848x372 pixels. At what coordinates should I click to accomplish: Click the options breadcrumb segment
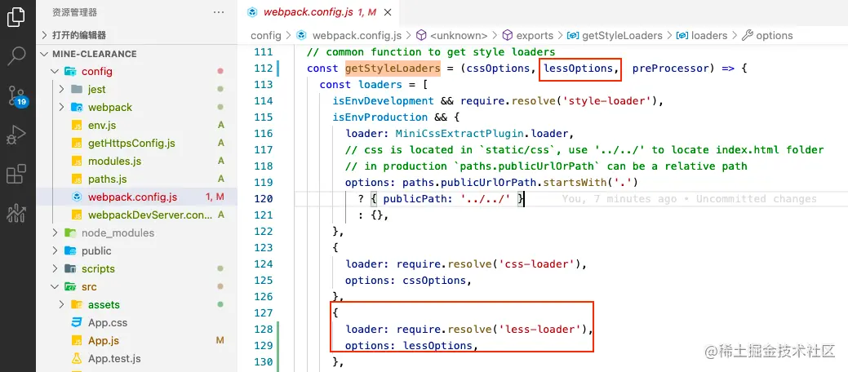click(775, 35)
